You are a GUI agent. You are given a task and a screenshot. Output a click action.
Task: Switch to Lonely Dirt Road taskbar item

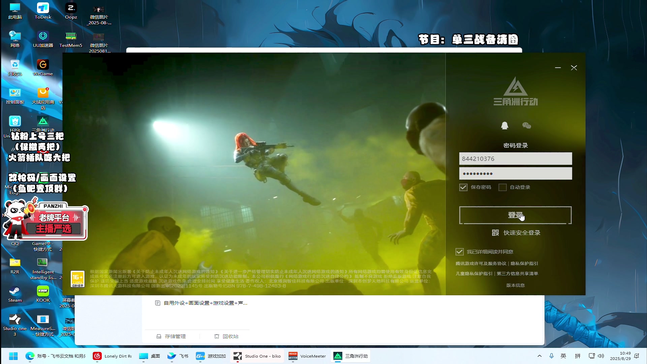click(112, 356)
